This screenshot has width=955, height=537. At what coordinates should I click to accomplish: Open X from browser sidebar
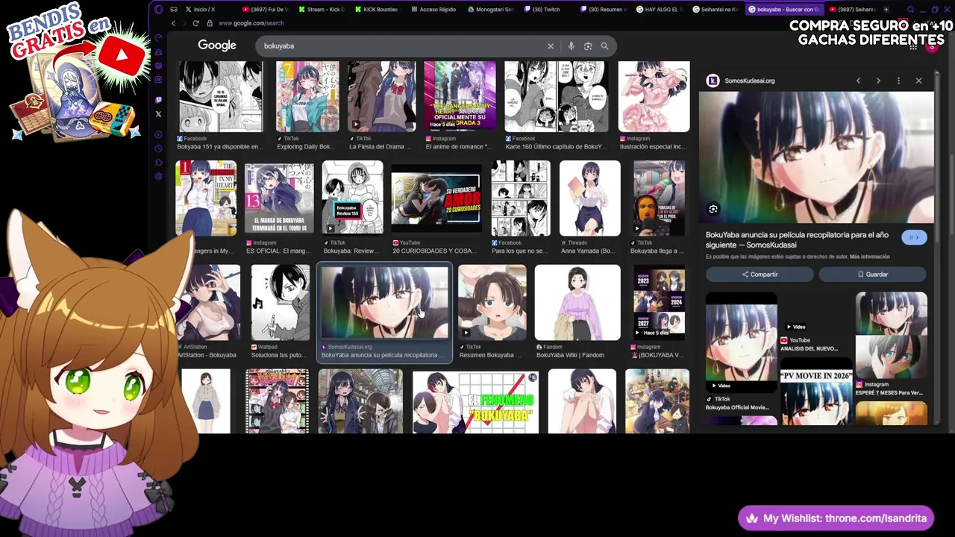pyautogui.click(x=158, y=114)
